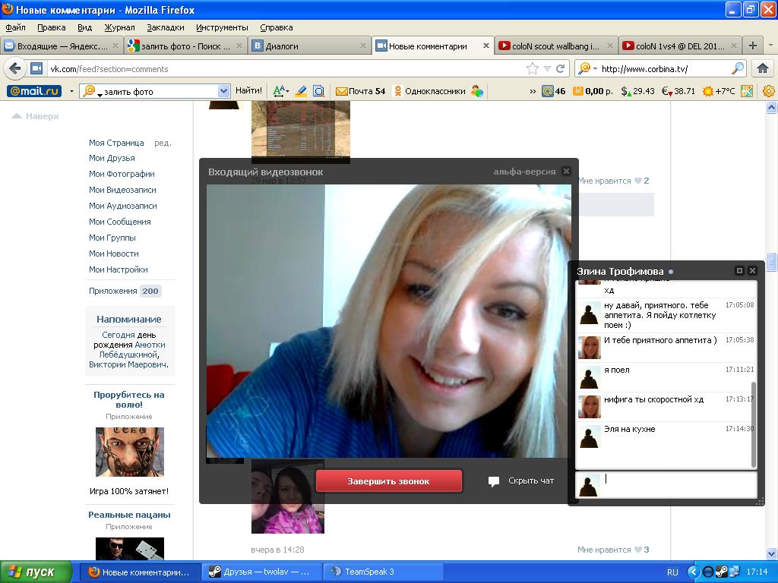Open Виктории Маерович birthday link
The width and height of the screenshot is (778, 583).
128,365
